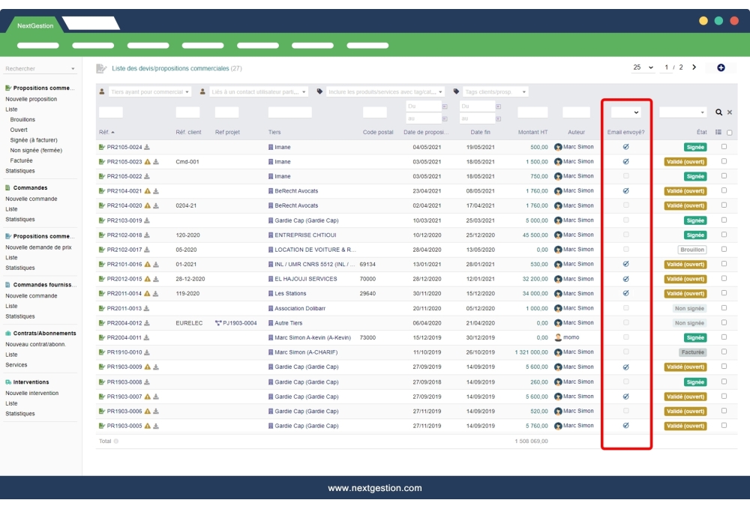Screen dimensions: 750x509
Task: Follow the www.nextgestion.com link
Action: (x=375, y=488)
